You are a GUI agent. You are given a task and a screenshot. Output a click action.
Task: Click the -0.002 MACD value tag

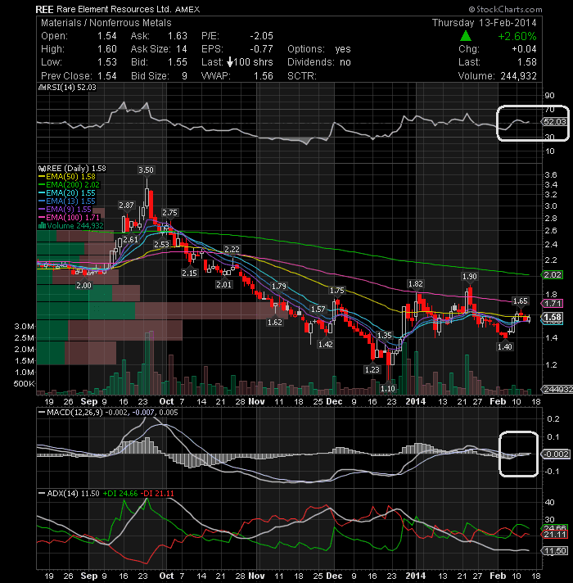click(x=556, y=454)
